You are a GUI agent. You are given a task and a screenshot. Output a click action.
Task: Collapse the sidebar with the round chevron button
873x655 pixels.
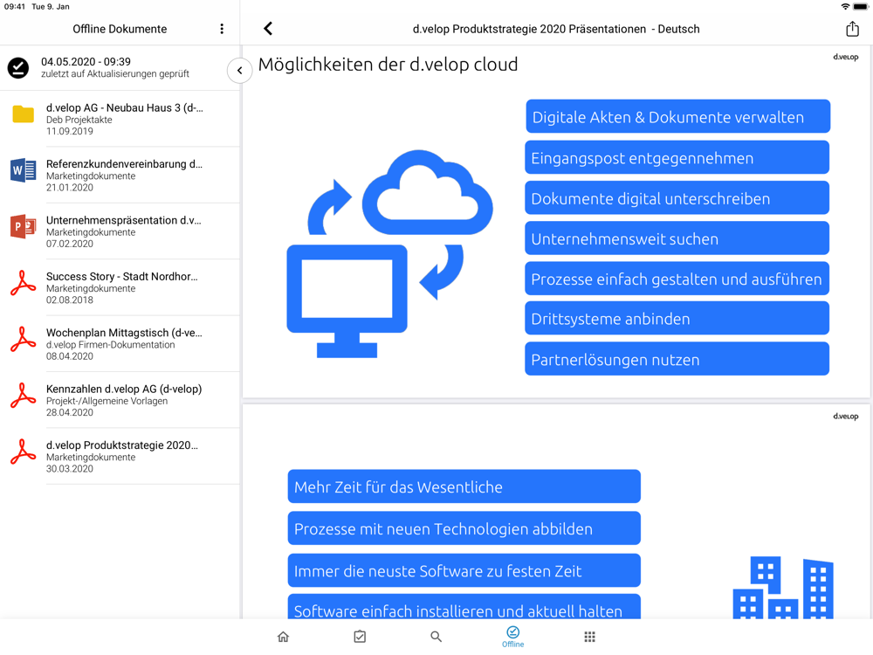pos(240,71)
